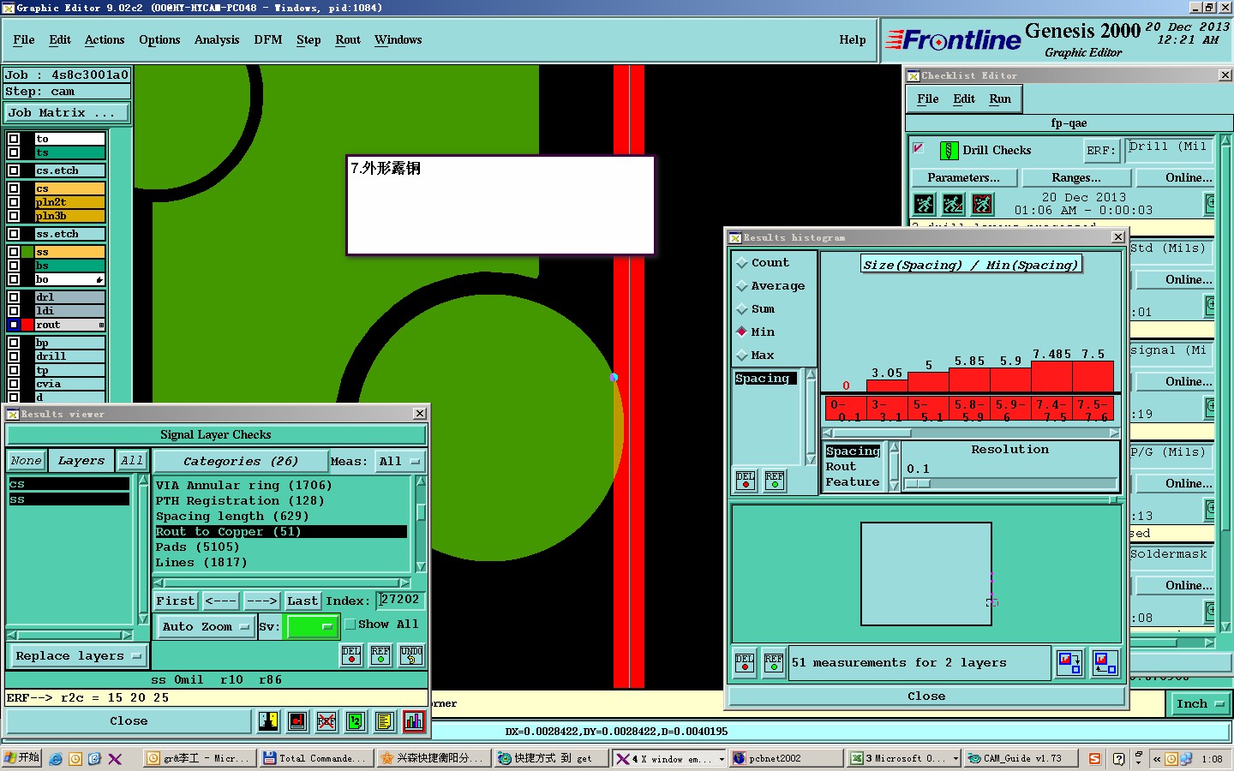Click the black-yellow layer compare icon

[268, 721]
